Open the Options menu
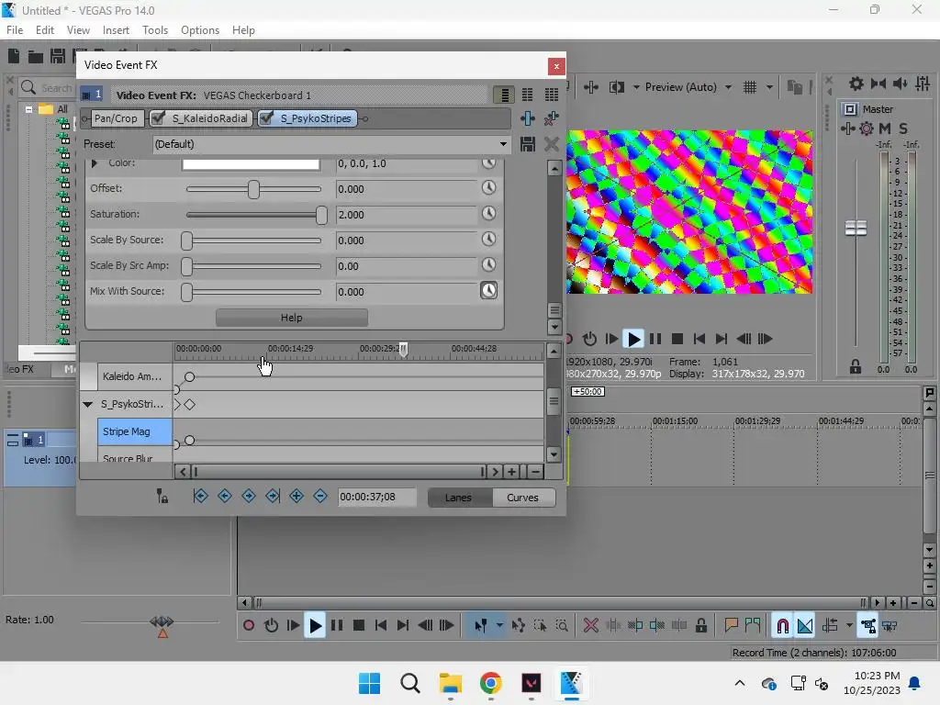Screen dimensions: 940x705 click(x=200, y=30)
